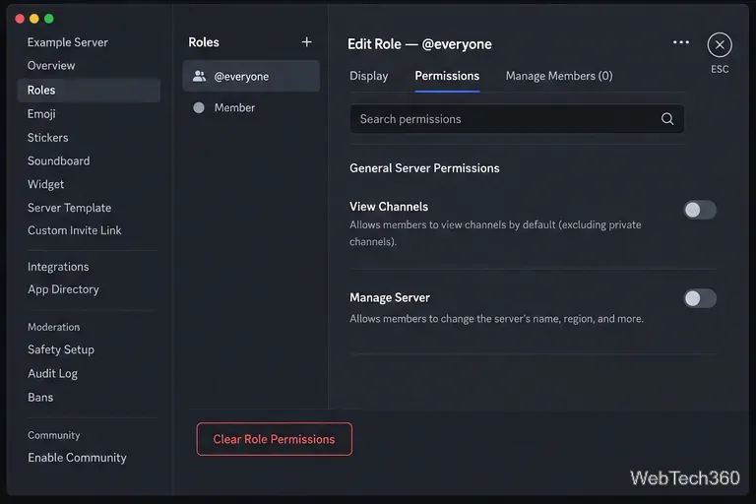Open Overview settings page
Viewport: 756px width, 504px height.
[x=51, y=66]
